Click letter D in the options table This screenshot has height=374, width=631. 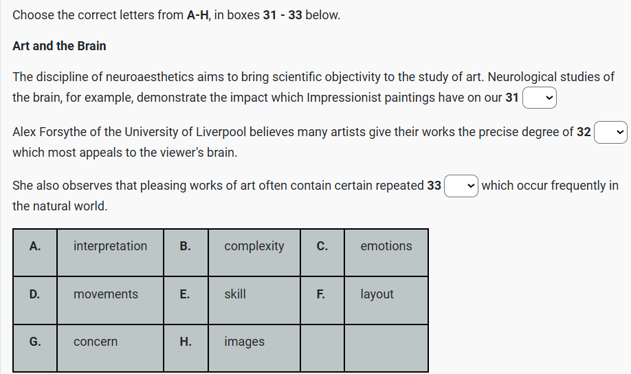[35, 294]
